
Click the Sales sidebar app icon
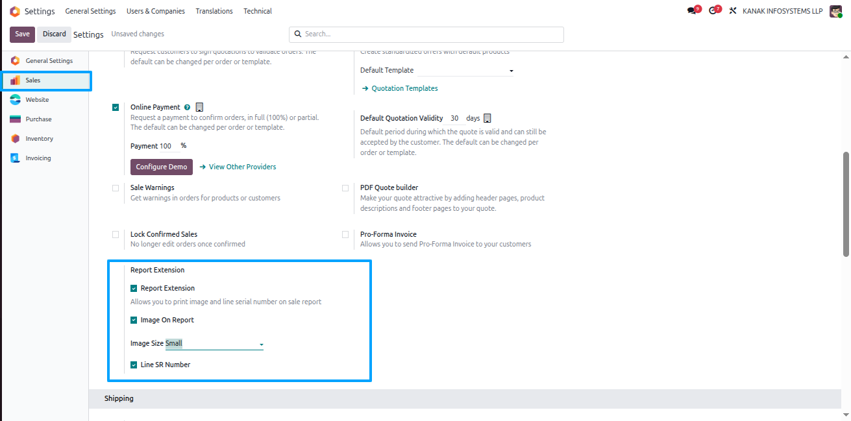coord(15,80)
